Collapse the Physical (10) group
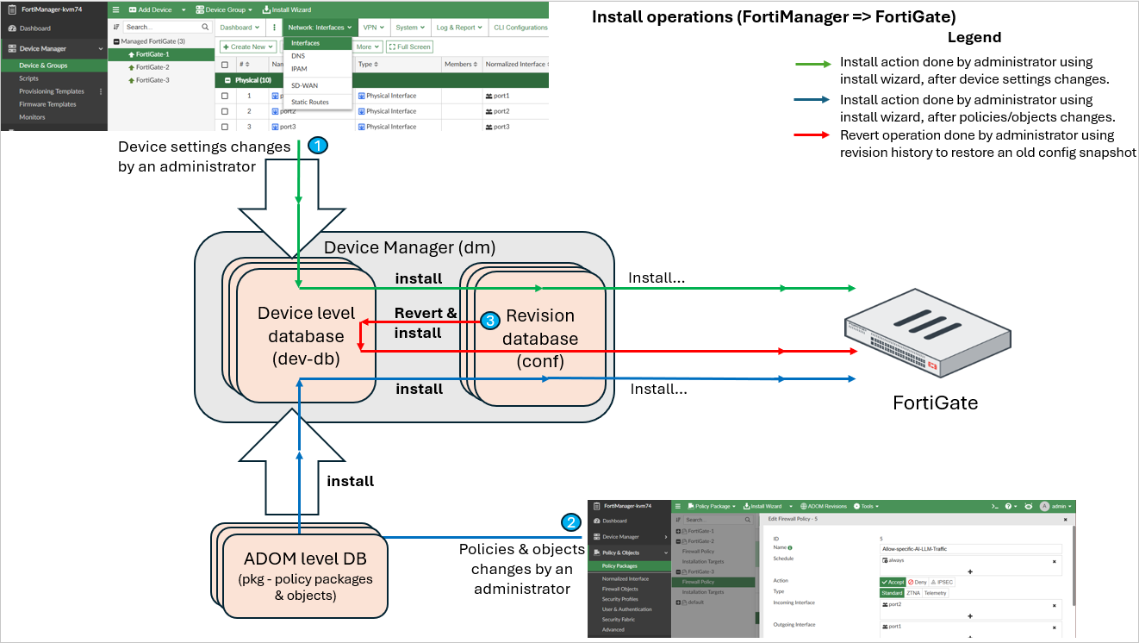The width and height of the screenshot is (1139, 643). pos(227,80)
